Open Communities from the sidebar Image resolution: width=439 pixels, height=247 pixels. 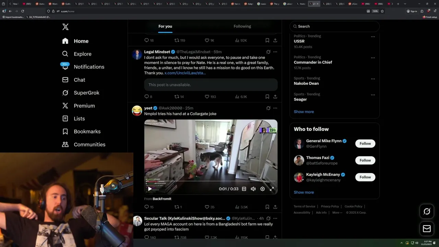tap(84, 144)
